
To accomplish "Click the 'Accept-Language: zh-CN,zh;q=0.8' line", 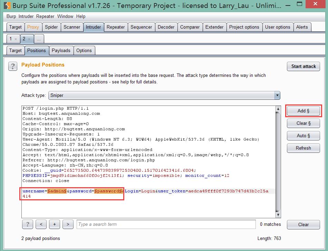I will pyautogui.click(x=65, y=165).
